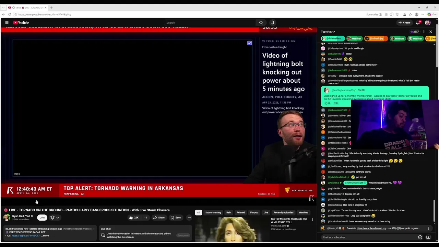
Task: Reload the page in the browser
Action: [10, 14]
